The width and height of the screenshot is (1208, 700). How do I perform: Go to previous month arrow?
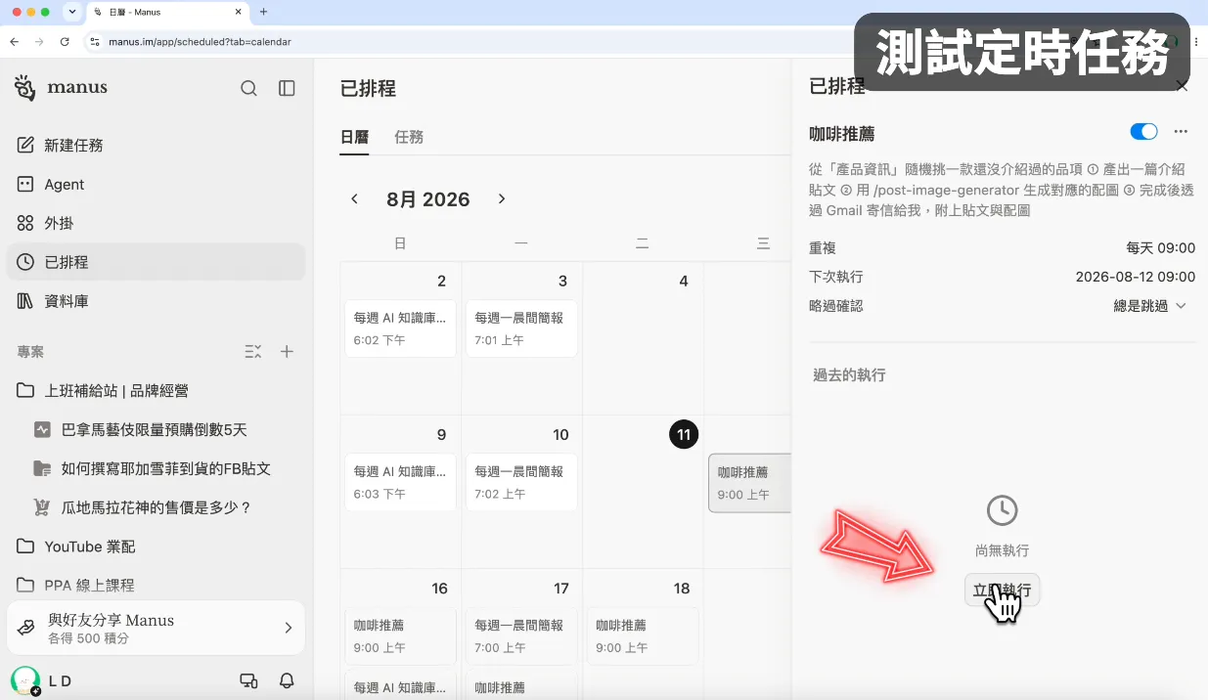pos(355,199)
